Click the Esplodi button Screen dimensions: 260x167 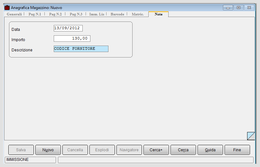tap(102, 150)
